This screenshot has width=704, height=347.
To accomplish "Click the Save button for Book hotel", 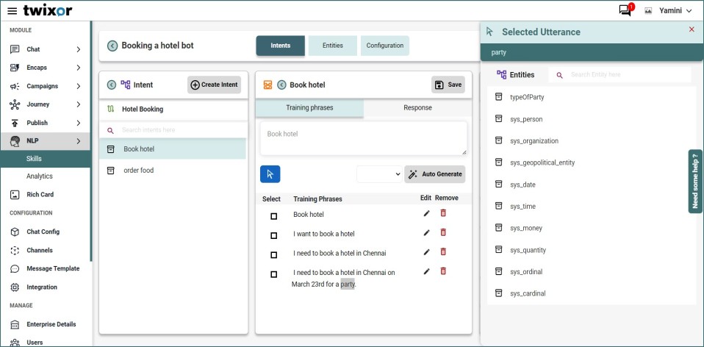I will click(x=448, y=85).
